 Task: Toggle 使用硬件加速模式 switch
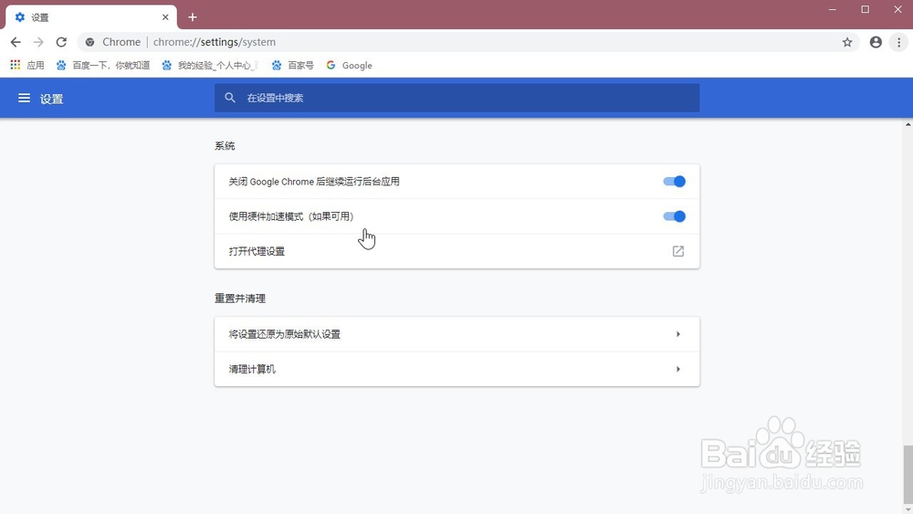pos(675,216)
